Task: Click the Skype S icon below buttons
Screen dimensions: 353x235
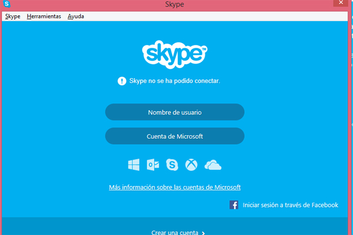Action: [172, 165]
